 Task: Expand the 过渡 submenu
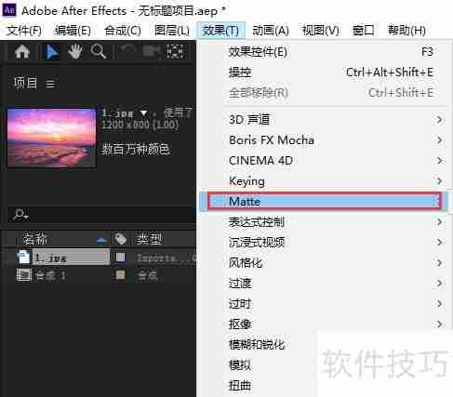click(323, 284)
